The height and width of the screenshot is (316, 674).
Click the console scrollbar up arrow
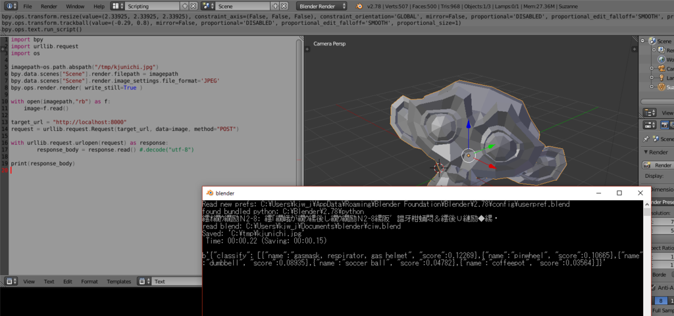[x=646, y=205]
